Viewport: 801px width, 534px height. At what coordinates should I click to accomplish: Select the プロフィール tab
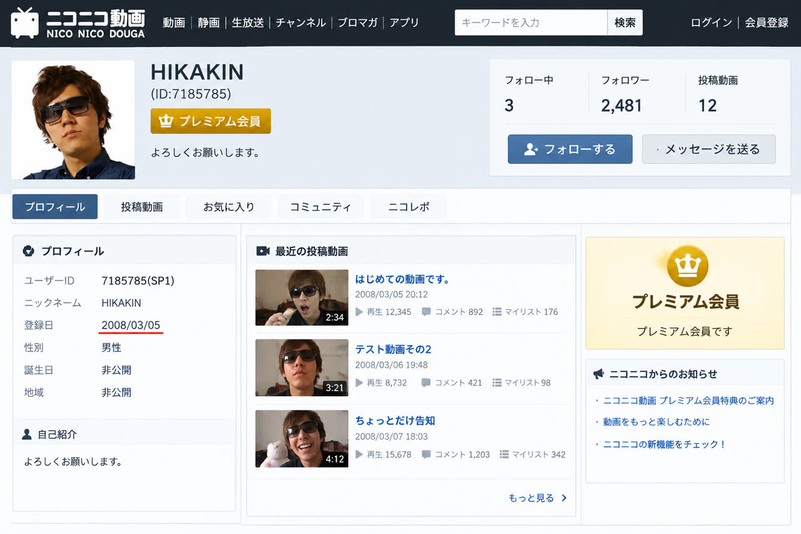tap(55, 207)
